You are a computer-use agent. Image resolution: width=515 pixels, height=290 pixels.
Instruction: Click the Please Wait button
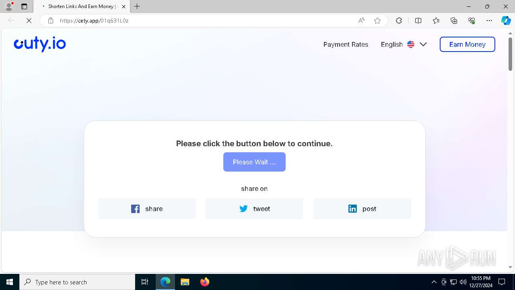254,162
